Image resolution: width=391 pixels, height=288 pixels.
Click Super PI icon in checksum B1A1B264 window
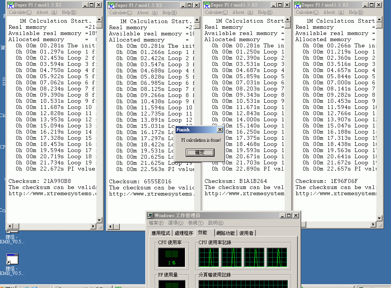[x=206, y=5]
